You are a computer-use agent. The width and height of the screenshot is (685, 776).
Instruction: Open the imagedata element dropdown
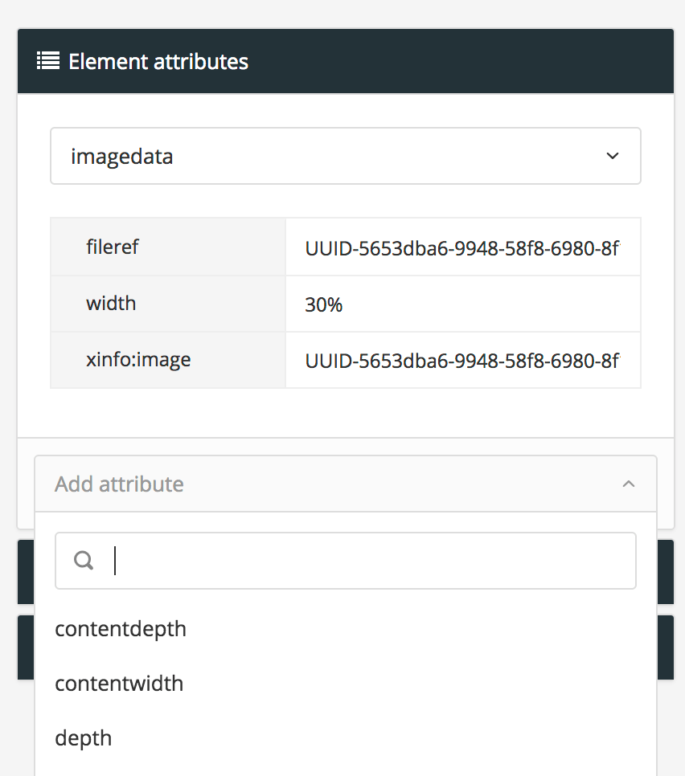click(x=345, y=156)
